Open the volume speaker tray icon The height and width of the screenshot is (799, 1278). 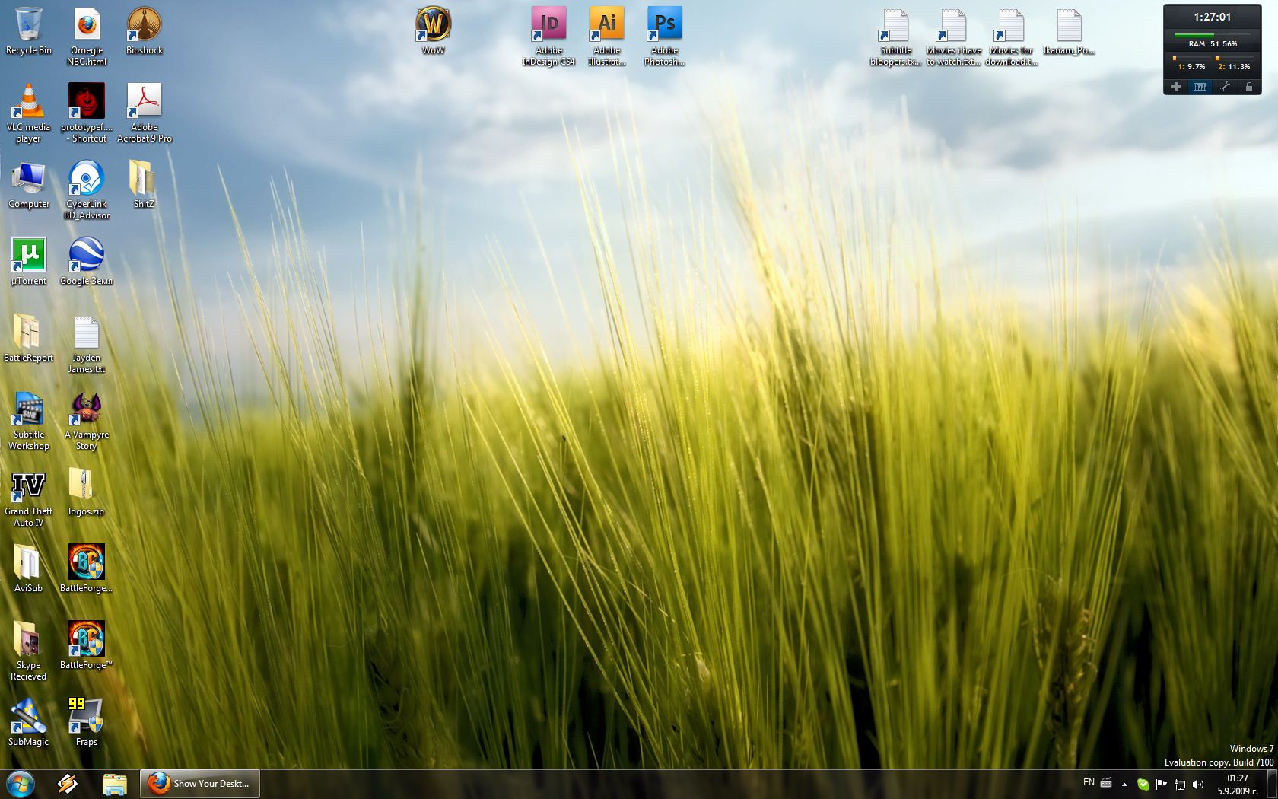pos(1198,784)
